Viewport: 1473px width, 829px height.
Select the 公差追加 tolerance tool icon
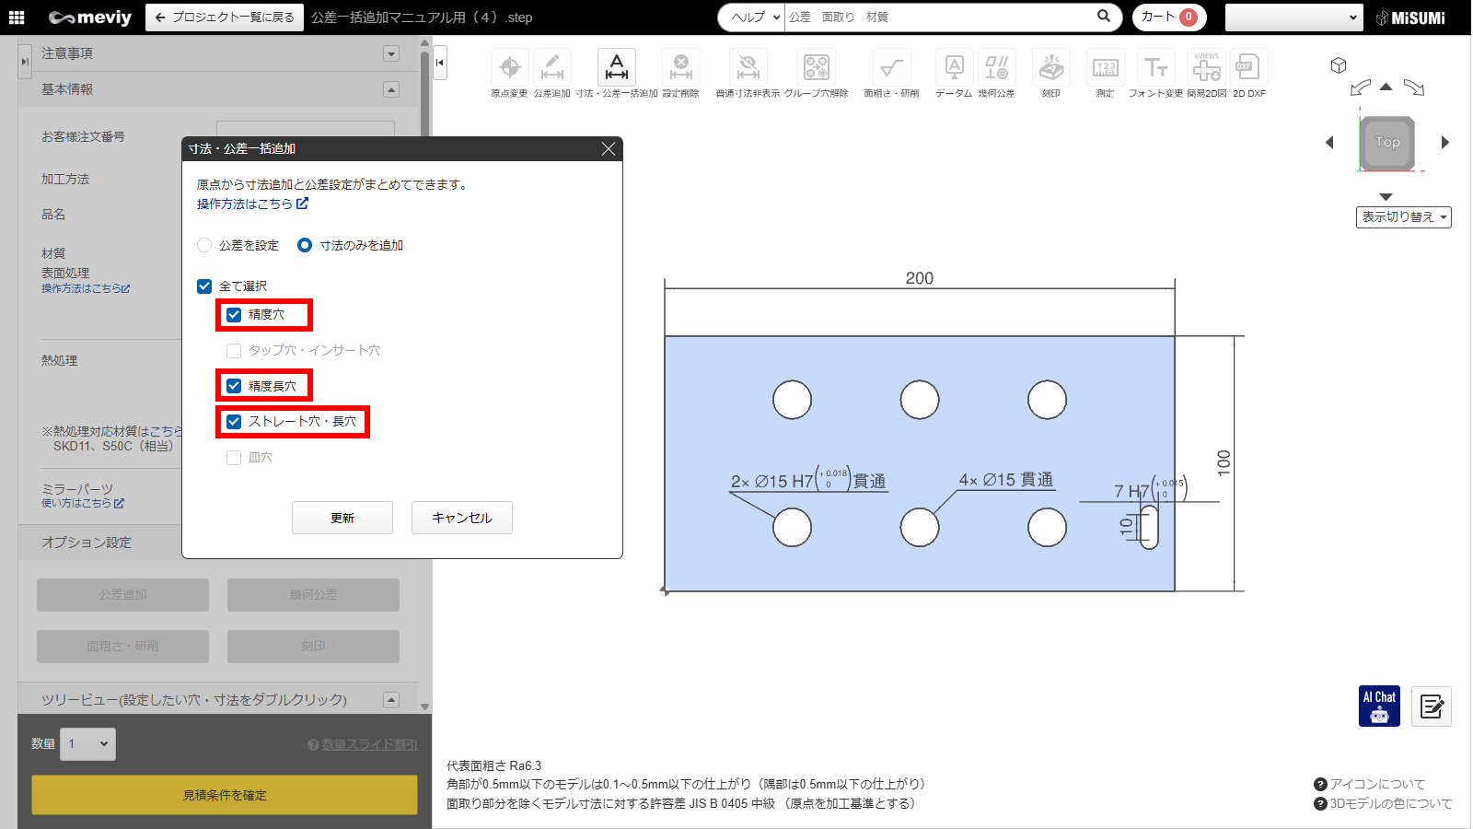tap(551, 68)
